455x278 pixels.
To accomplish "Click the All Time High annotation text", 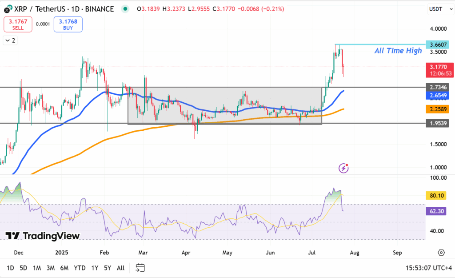I will (x=398, y=51).
